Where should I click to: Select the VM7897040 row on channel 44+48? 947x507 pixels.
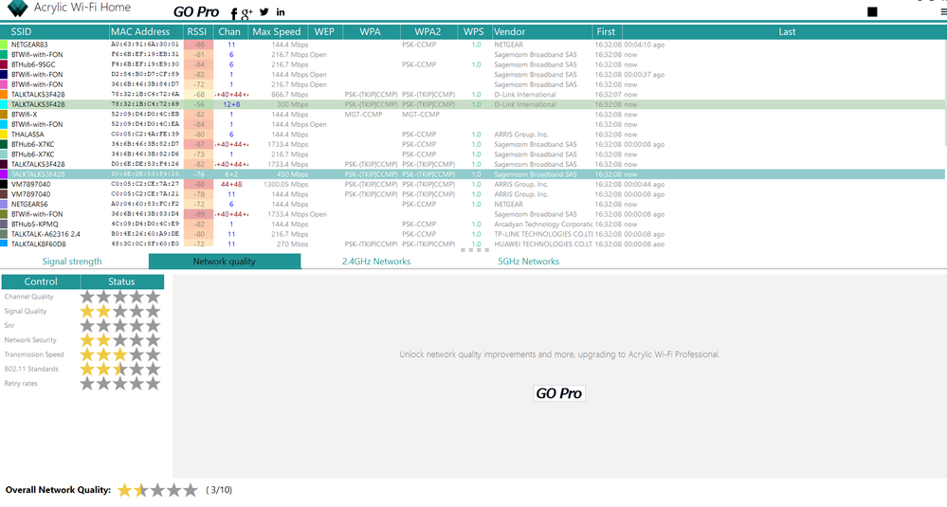pos(284,184)
